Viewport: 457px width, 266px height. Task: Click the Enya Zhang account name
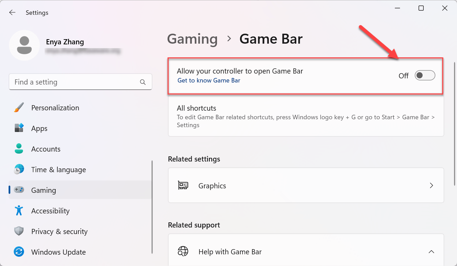click(65, 42)
